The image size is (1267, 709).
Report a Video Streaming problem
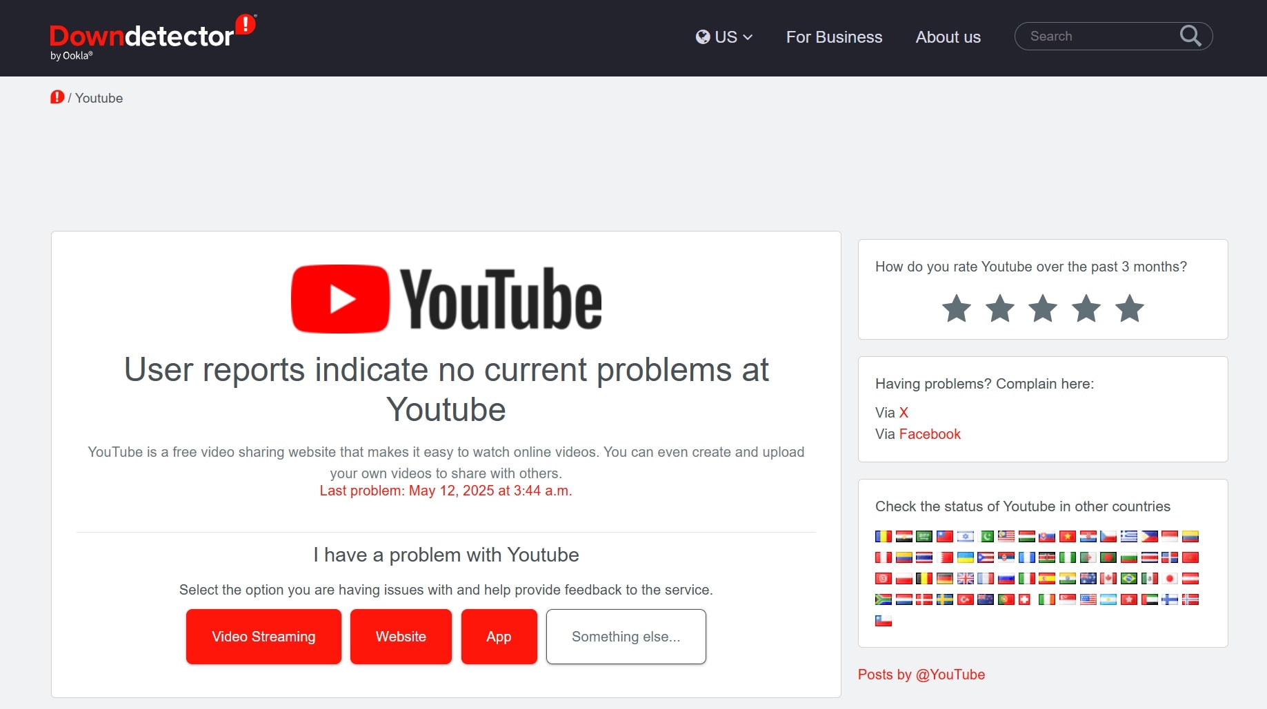pyautogui.click(x=263, y=637)
